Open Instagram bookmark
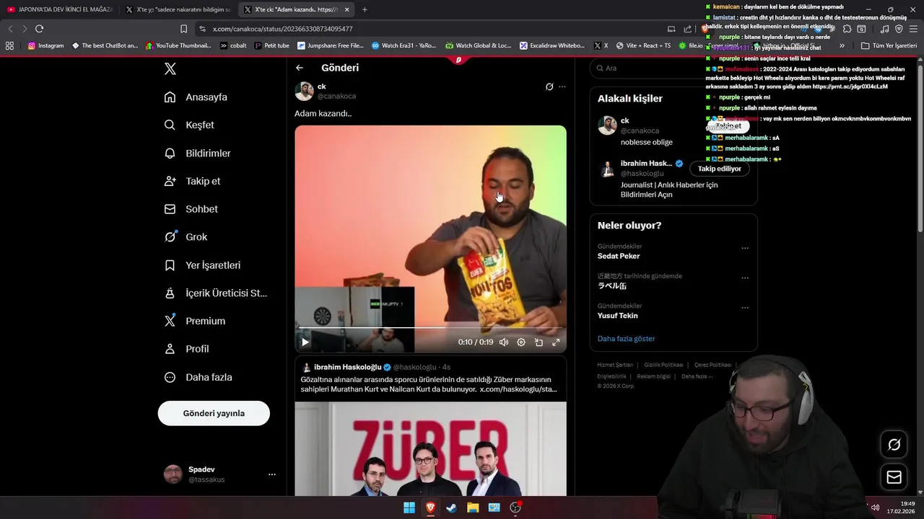 pyautogui.click(x=45, y=45)
